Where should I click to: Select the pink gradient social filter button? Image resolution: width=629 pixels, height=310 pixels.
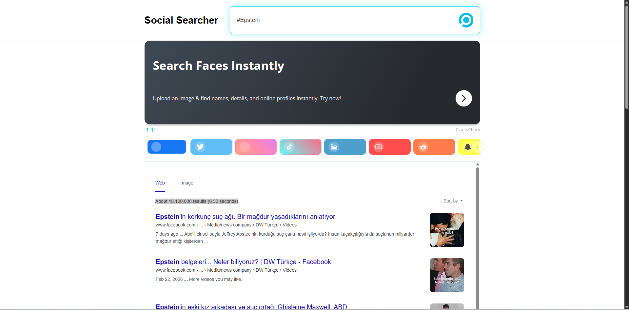click(x=256, y=147)
